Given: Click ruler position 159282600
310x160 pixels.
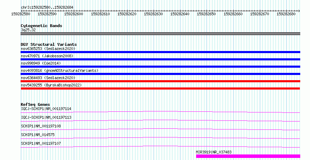Looking at the screenshot, I should click(x=73, y=14).
